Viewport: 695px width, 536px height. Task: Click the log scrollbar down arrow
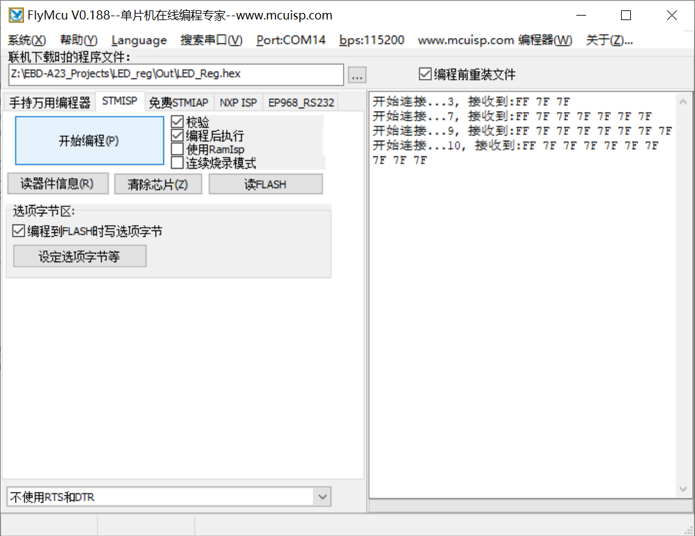point(683,489)
